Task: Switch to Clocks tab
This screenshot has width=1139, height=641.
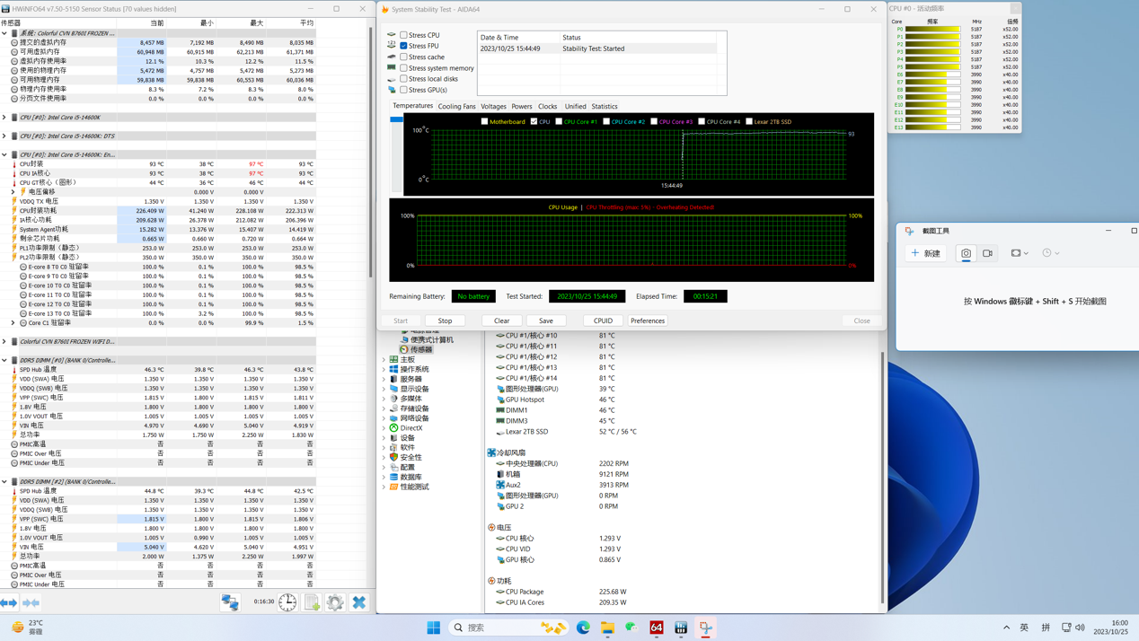Action: point(548,107)
